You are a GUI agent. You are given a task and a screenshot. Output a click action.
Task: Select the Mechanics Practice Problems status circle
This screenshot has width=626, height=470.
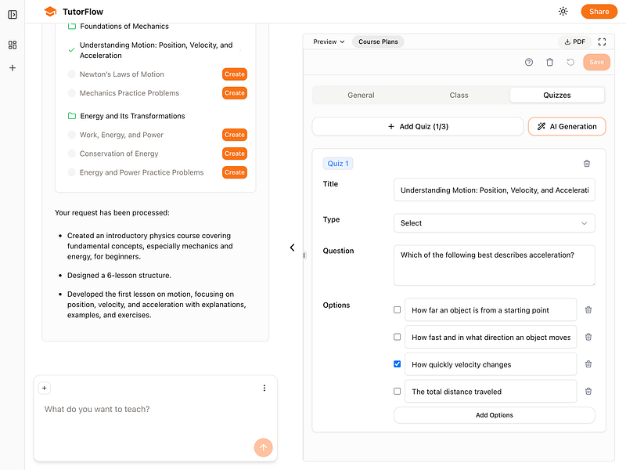(71, 93)
